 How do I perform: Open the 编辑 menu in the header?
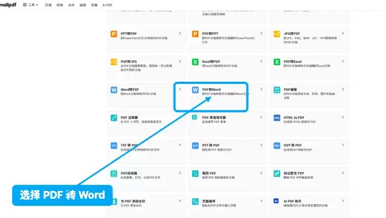coord(83,5)
